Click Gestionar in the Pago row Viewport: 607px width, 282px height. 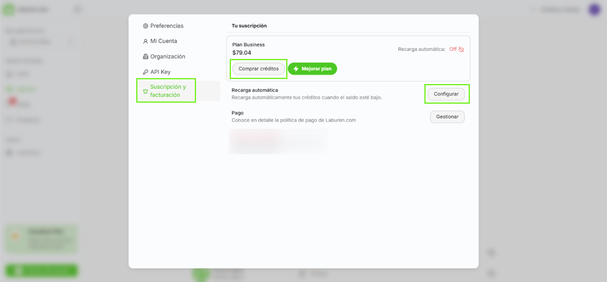point(447,117)
